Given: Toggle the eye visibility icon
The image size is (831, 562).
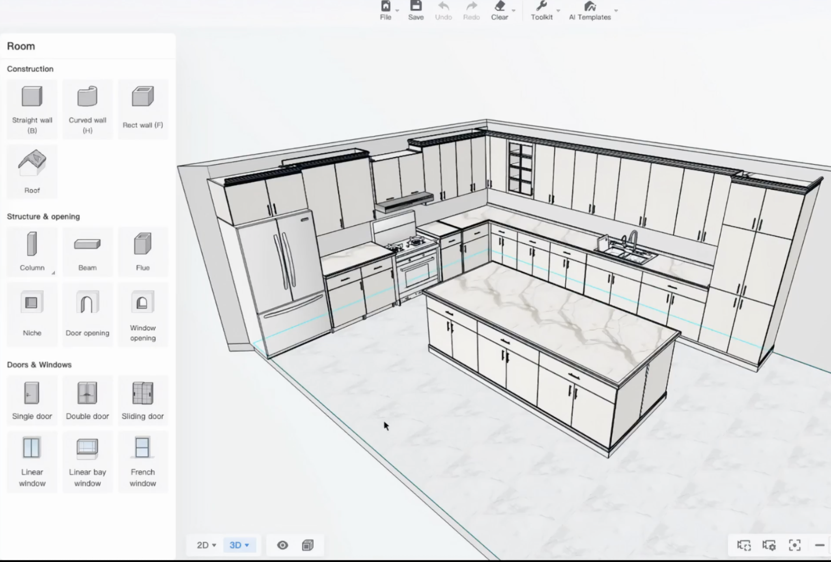Looking at the screenshot, I should tap(282, 545).
